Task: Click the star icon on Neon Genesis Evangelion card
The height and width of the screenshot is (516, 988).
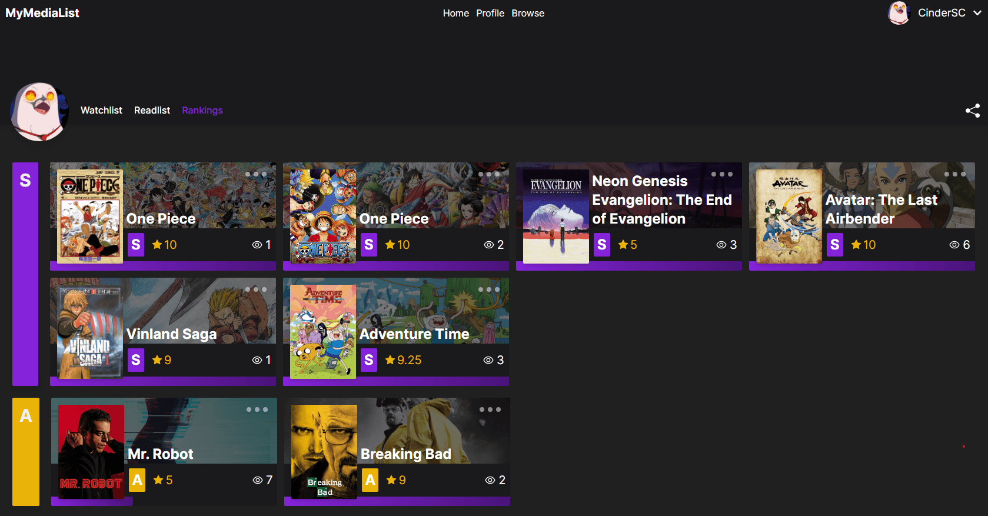Action: 623,245
